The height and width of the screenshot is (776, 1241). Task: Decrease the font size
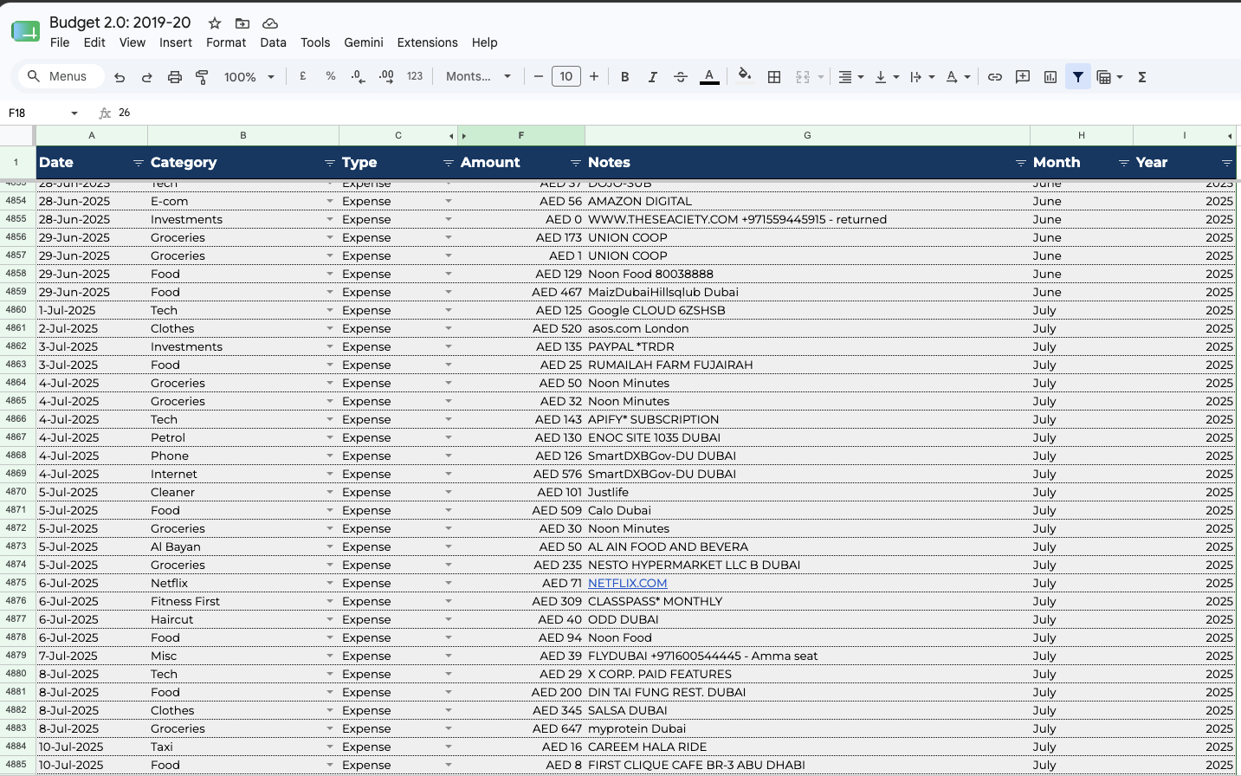tap(539, 76)
